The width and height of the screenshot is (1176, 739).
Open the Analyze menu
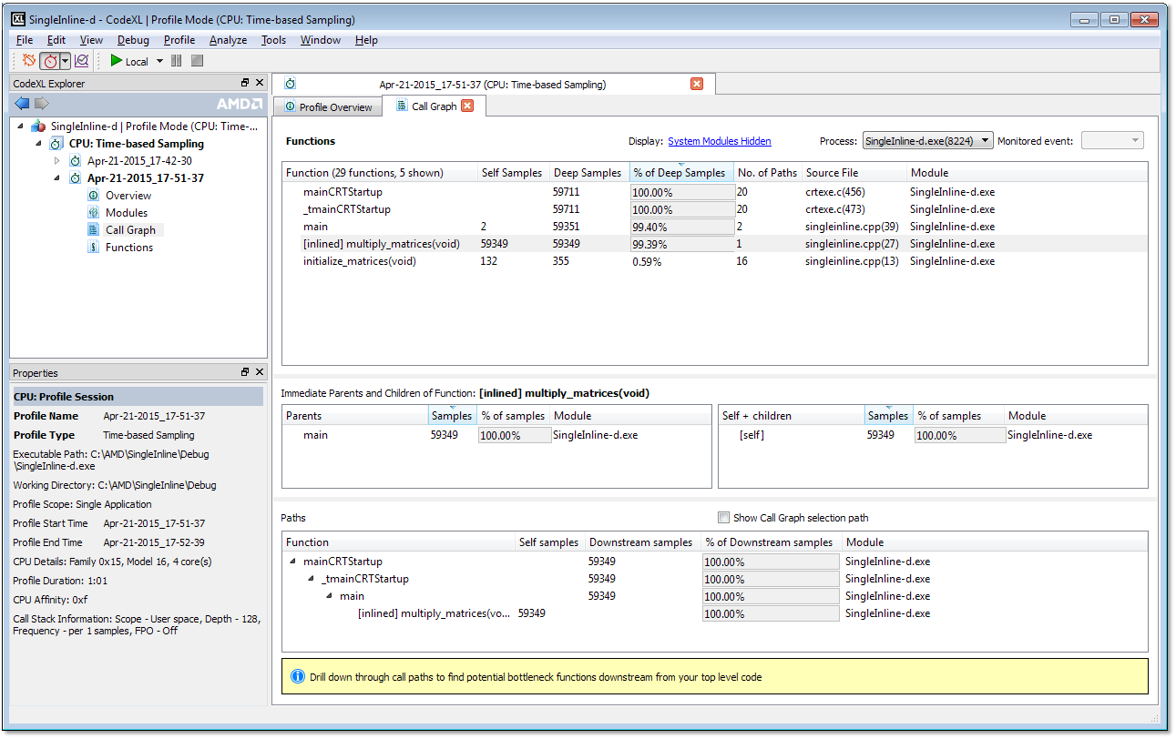[x=228, y=40]
